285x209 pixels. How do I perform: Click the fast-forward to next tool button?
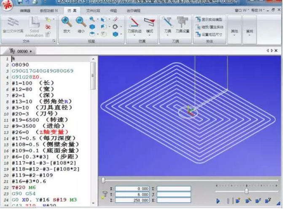click(268, 201)
